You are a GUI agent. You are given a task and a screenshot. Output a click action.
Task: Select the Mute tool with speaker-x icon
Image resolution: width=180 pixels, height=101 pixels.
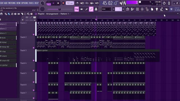point(15,14)
